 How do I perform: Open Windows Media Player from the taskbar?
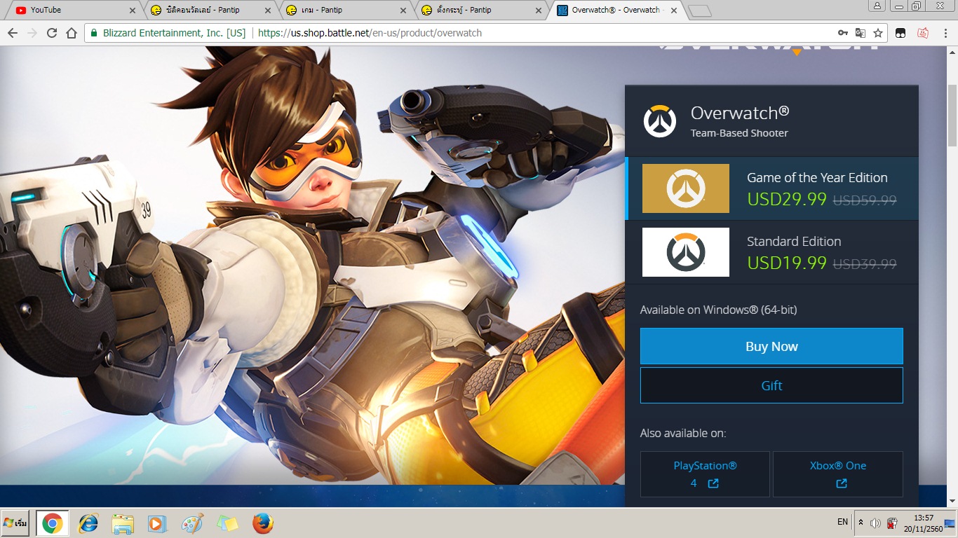[157, 523]
